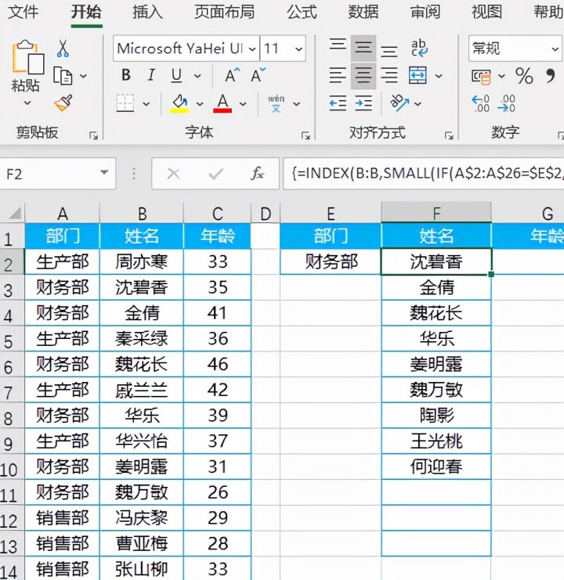564x580 pixels.
Task: Expand fill color dropdown arrow
Action: 200,104
